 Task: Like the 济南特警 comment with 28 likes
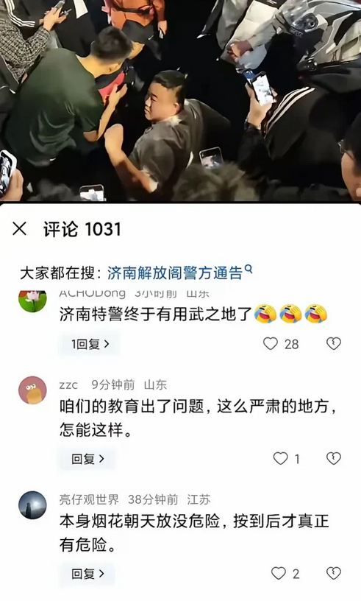[271, 343]
